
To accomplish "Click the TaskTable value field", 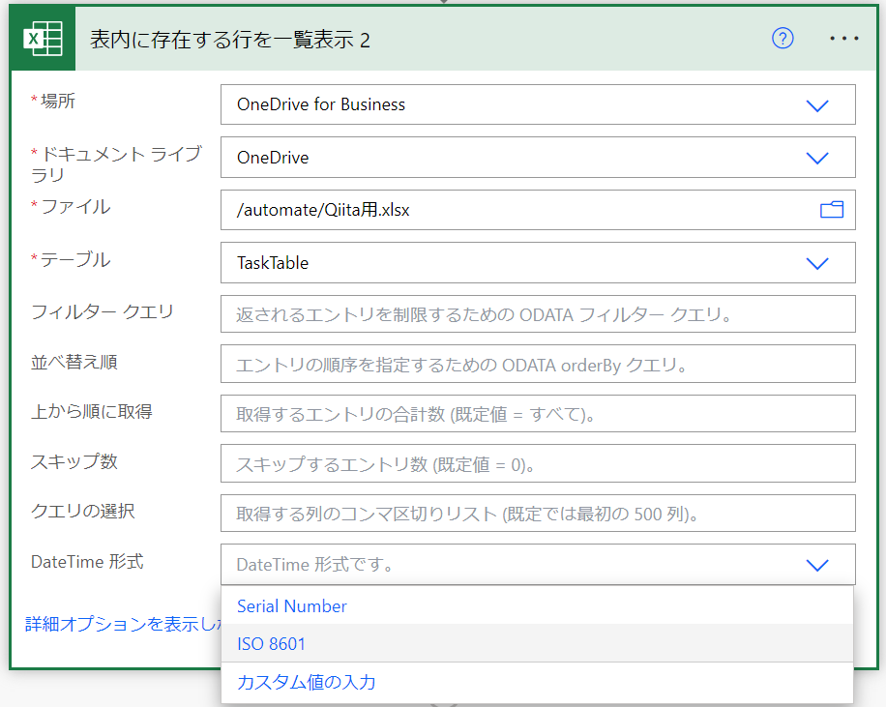I will pos(538,263).
